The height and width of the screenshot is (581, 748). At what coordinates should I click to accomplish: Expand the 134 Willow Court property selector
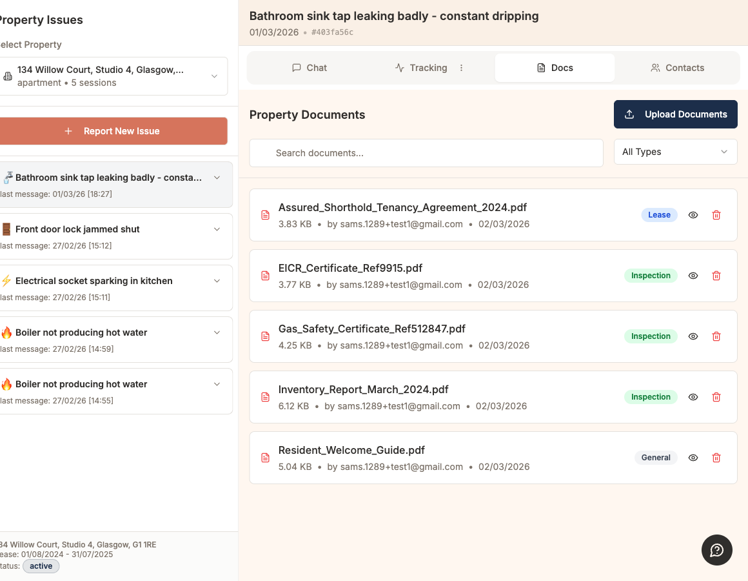[215, 76]
